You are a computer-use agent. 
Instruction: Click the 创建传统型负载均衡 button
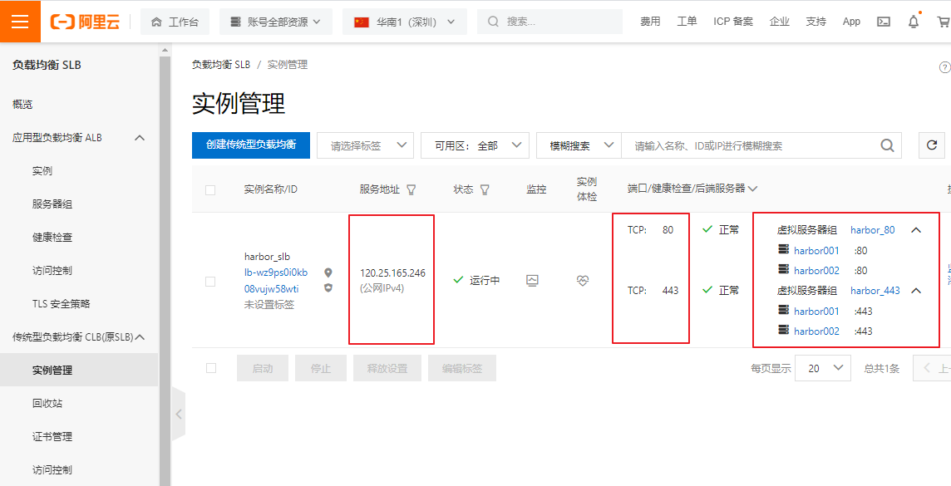tap(251, 145)
